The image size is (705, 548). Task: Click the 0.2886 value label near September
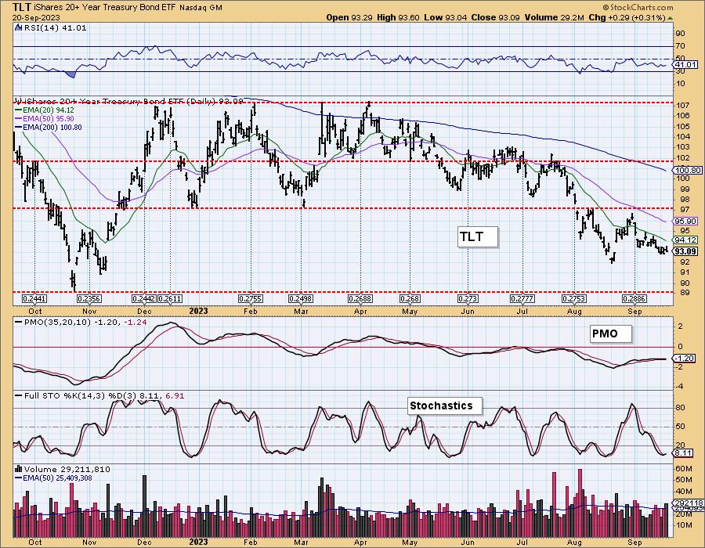(634, 299)
